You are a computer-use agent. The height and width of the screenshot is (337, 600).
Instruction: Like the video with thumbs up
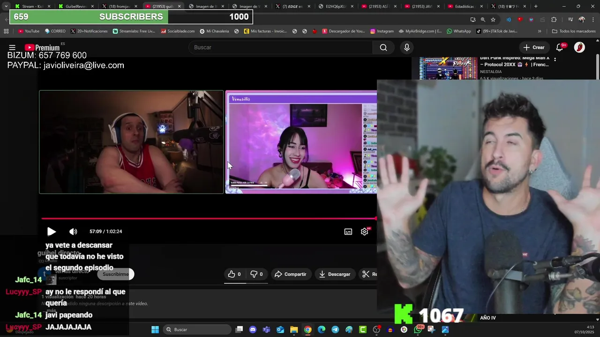coord(234,274)
